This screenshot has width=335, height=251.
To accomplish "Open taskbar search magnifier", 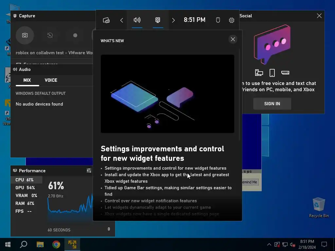I will 24,244.
